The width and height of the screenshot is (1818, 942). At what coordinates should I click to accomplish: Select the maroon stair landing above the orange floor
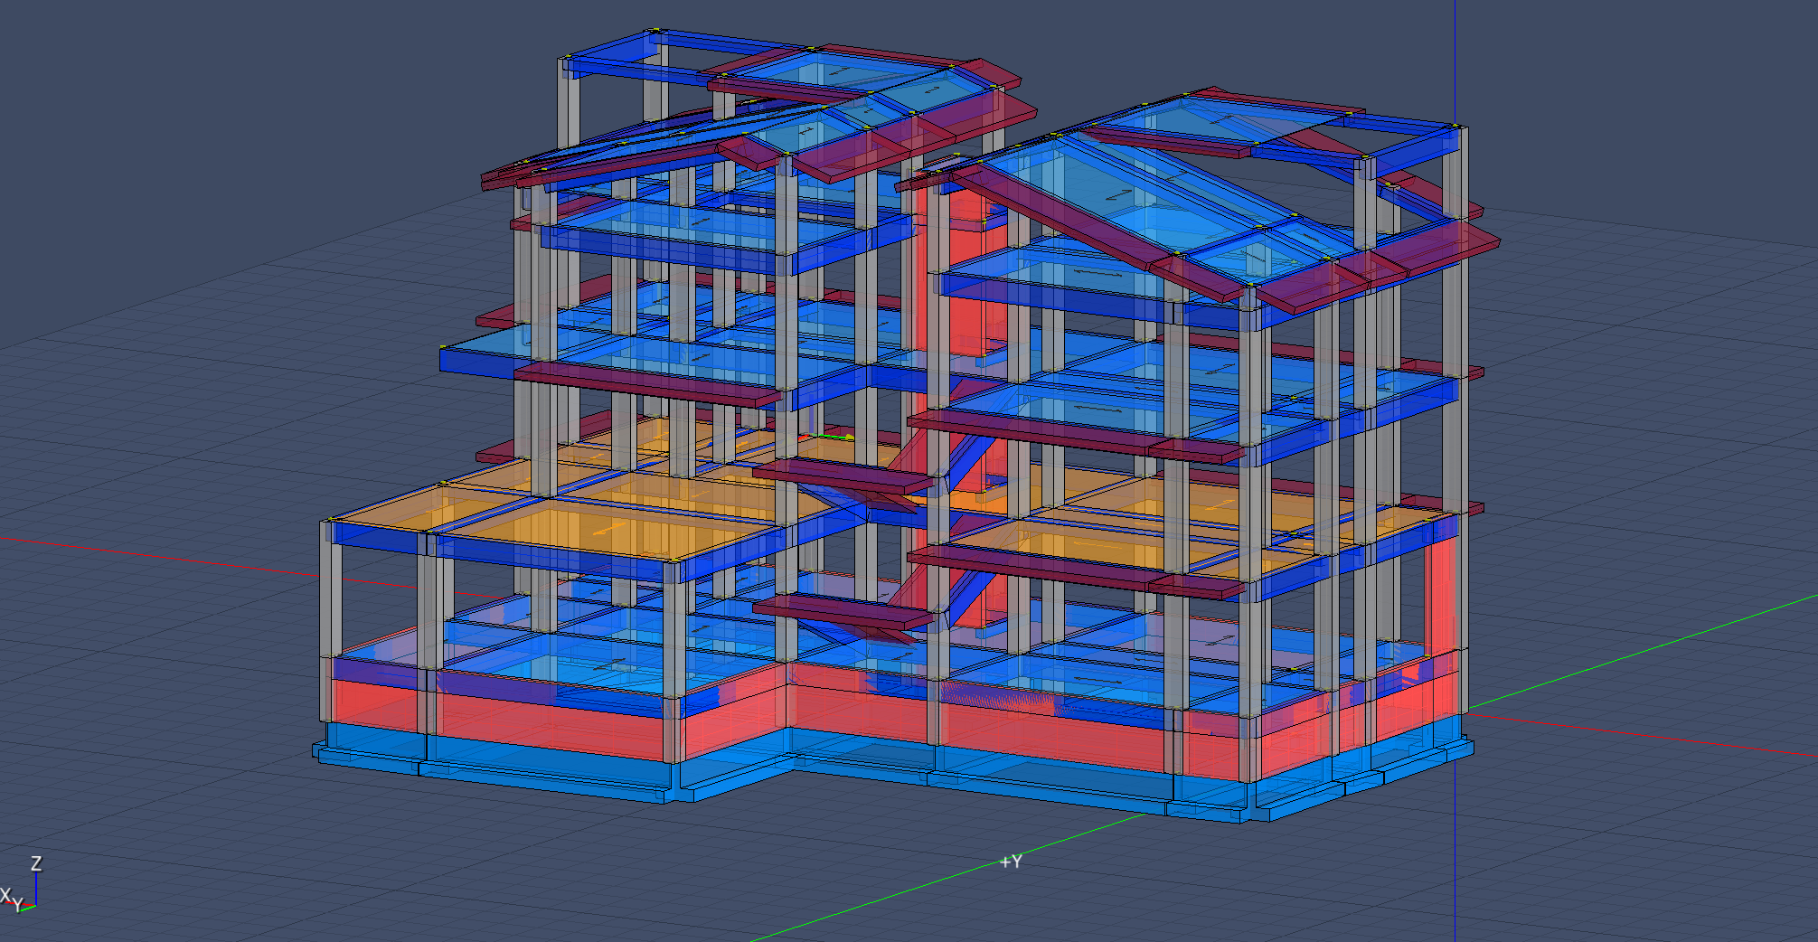pos(843,476)
